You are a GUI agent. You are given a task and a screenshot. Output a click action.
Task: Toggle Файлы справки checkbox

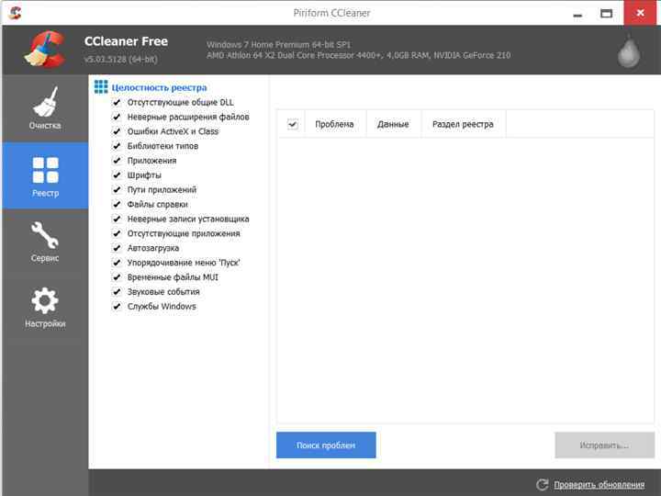(117, 204)
